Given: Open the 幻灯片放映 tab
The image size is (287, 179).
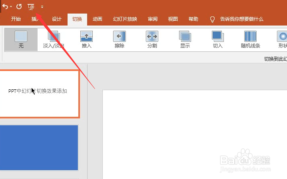Looking at the screenshot, I should click(125, 19).
